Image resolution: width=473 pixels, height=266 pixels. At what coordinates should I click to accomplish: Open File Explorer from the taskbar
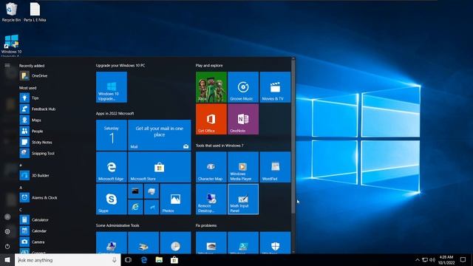pyautogui.click(x=160, y=260)
